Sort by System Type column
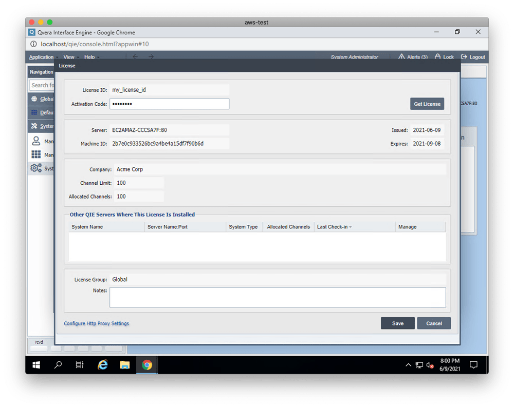Screen dimensions: 514x408 [x=244, y=227]
